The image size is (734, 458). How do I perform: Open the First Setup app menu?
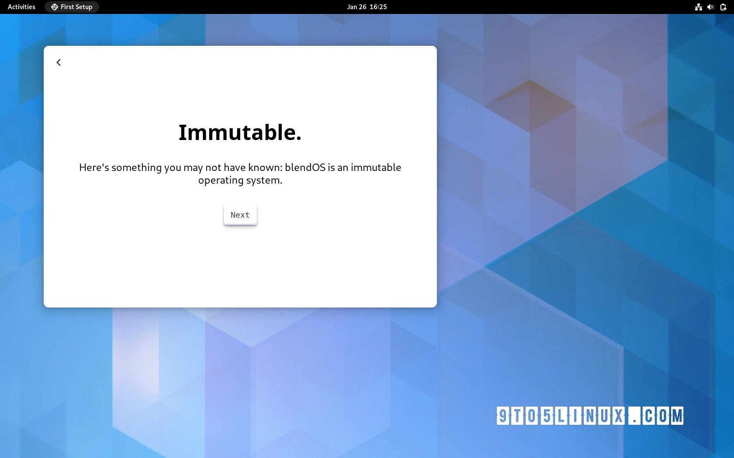[x=72, y=7]
